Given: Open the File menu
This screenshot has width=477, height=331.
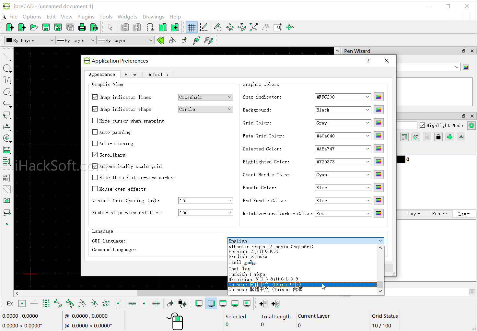Looking at the screenshot, I should tap(14, 17).
